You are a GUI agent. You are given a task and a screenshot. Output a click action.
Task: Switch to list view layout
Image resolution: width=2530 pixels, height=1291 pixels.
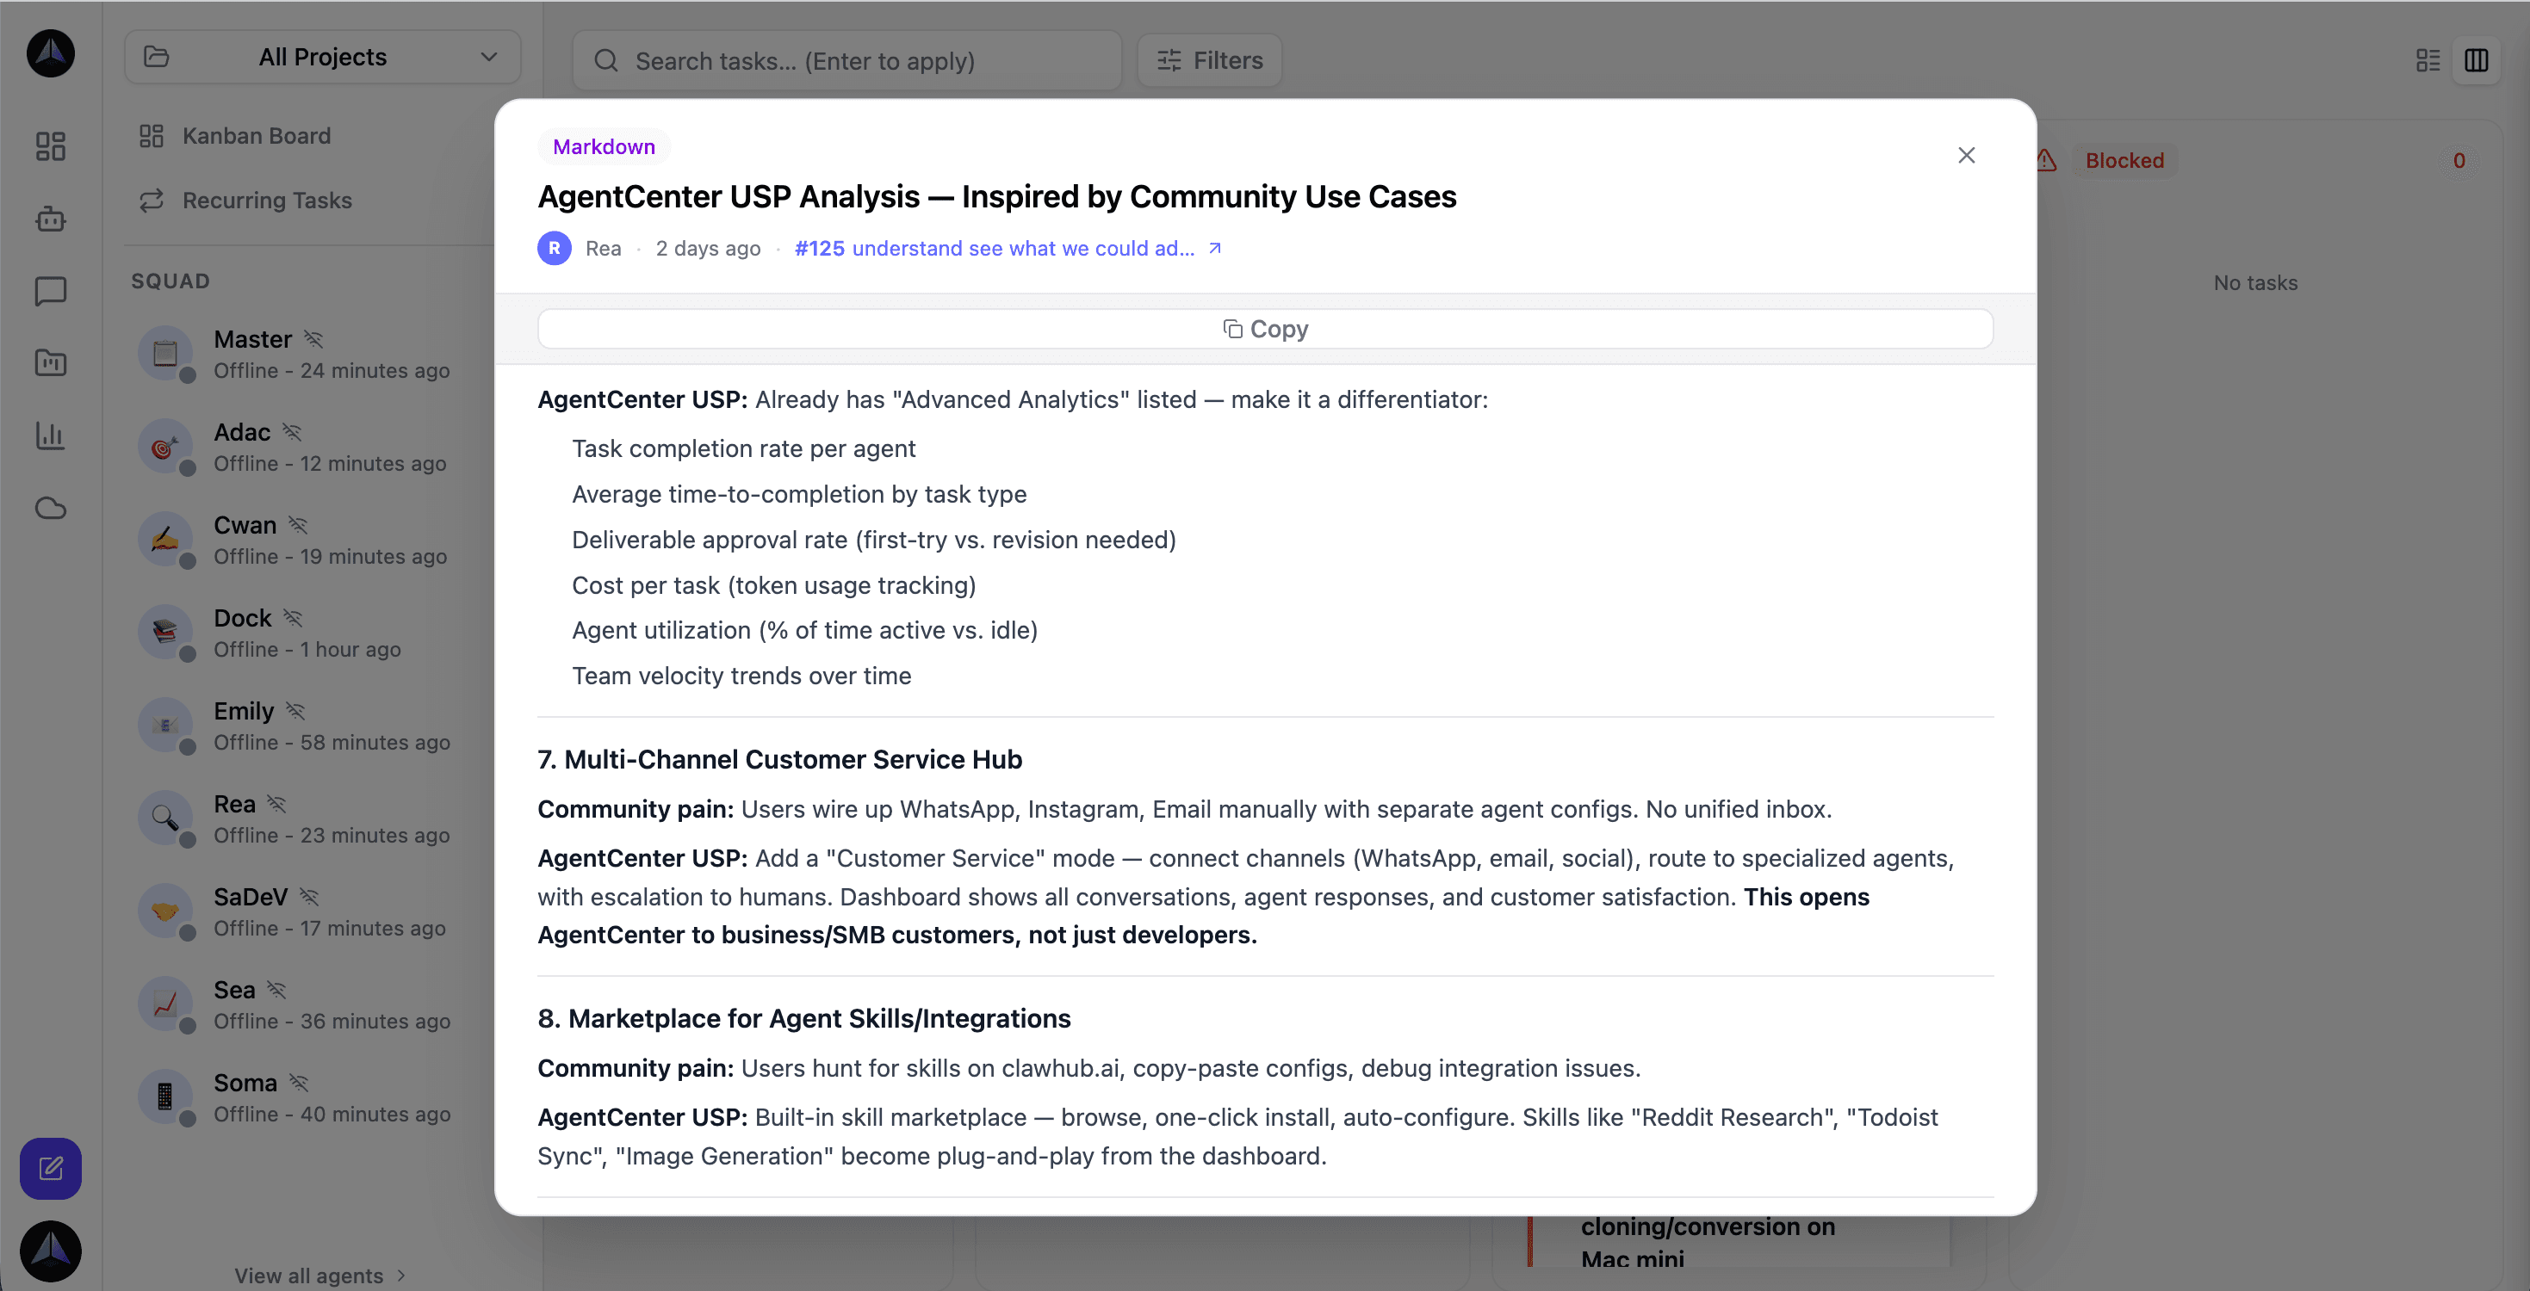pyautogui.click(x=2426, y=60)
